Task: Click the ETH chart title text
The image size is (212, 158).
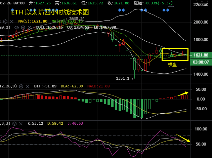Action: (50, 13)
